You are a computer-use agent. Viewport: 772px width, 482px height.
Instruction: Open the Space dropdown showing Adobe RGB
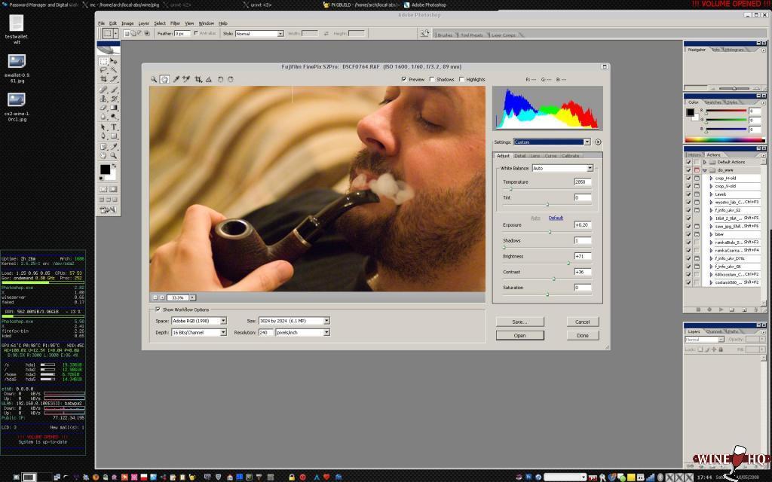pos(199,321)
